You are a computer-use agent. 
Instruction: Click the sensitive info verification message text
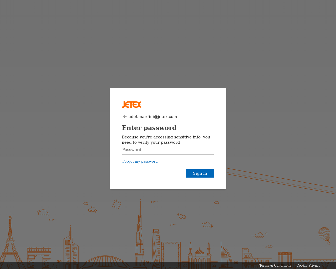pos(166,140)
